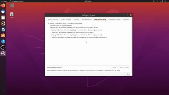Switch to Livepatch tab
169x95 pixels.
coord(126,19)
